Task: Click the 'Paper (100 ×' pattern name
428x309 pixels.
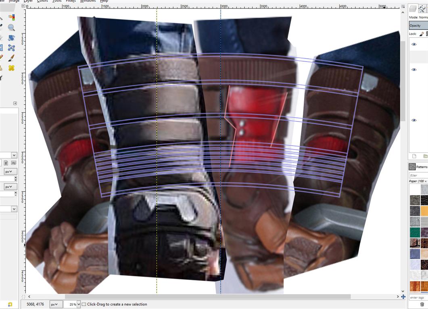Action: click(x=418, y=181)
